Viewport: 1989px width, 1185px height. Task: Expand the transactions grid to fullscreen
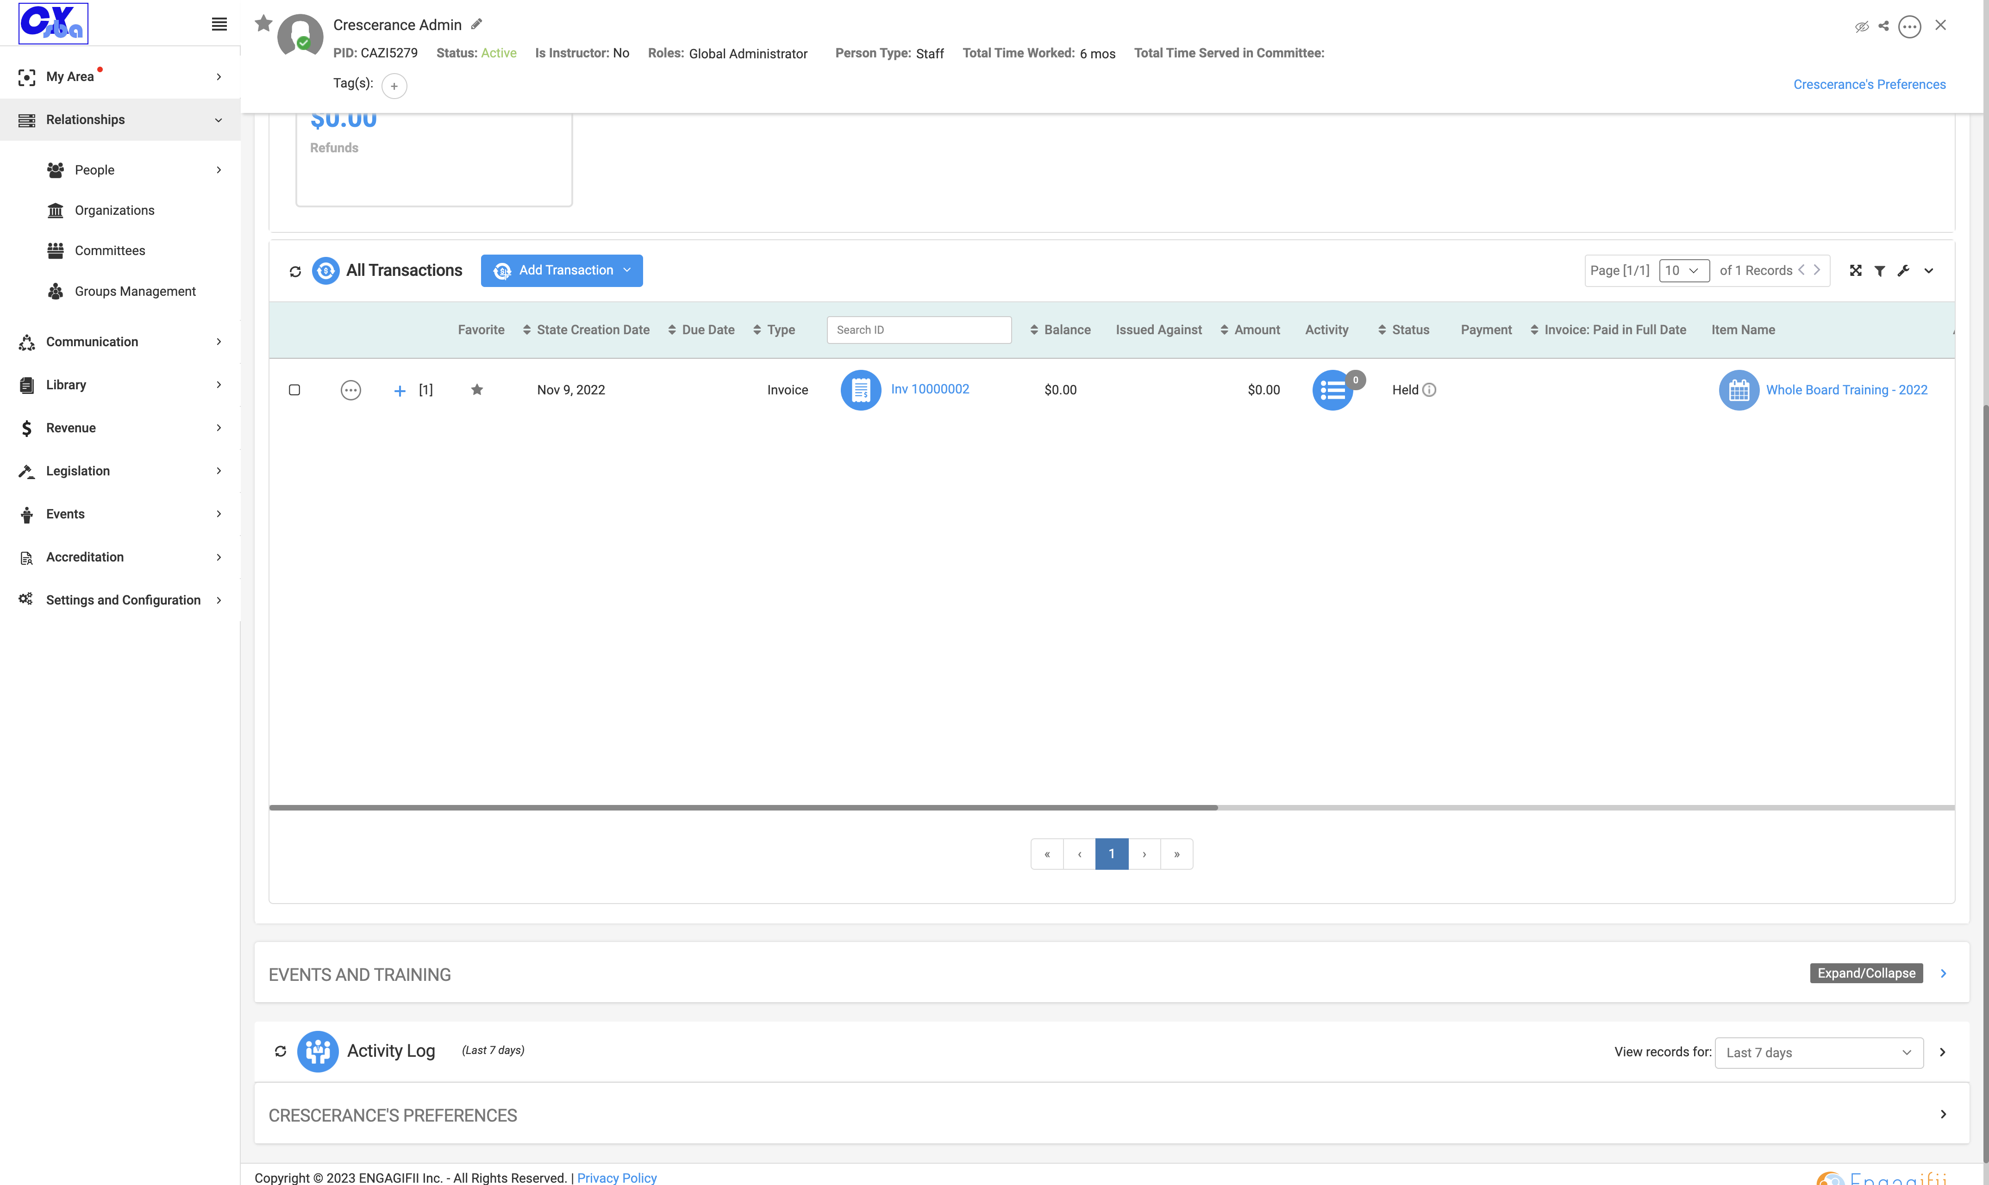(1856, 271)
